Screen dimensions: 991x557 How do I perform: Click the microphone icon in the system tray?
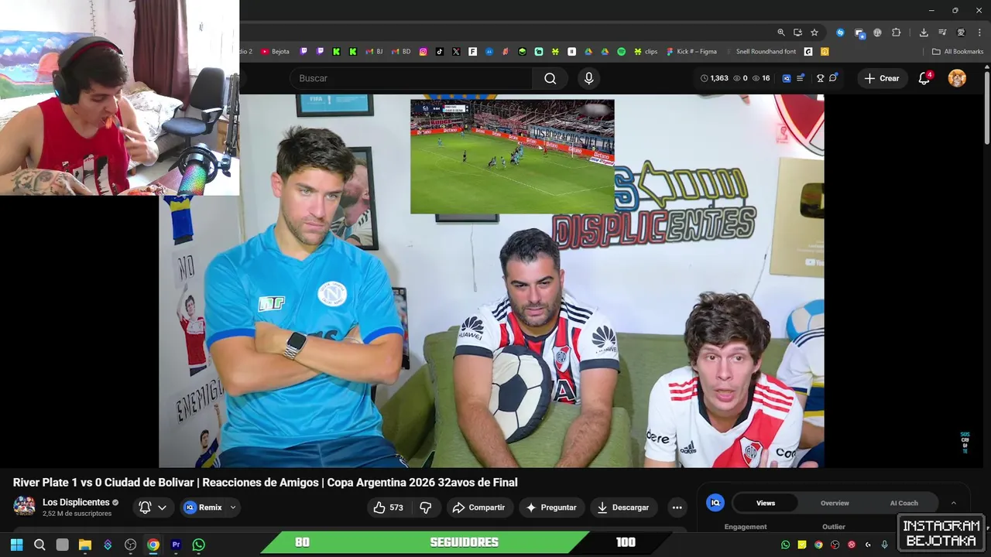(x=884, y=545)
